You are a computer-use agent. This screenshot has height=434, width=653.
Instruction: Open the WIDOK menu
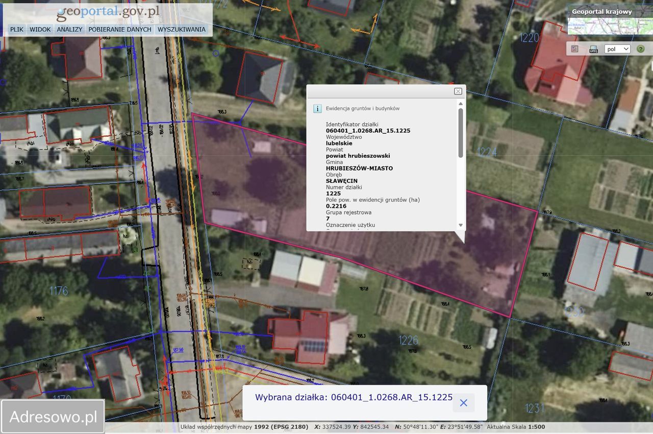[x=40, y=30]
